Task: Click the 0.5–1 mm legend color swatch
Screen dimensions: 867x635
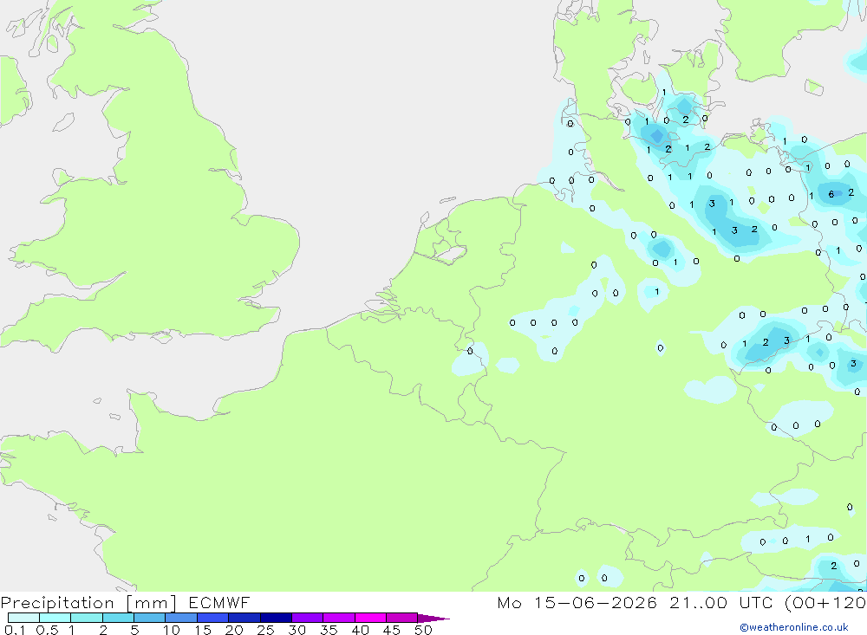Action: click(x=55, y=618)
